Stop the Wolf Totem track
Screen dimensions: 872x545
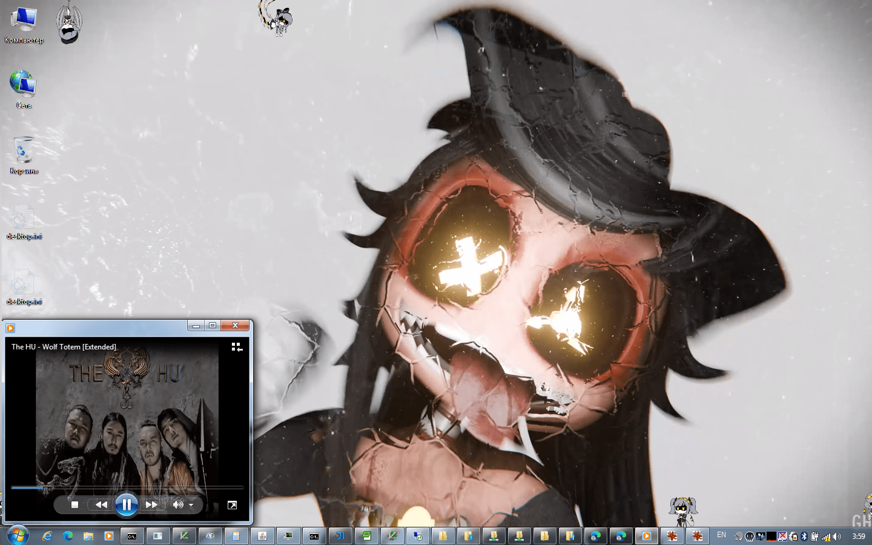click(x=74, y=504)
